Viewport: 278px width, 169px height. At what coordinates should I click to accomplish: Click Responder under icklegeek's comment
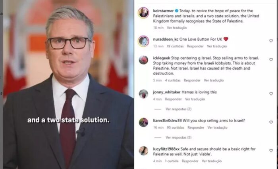coord(192,80)
